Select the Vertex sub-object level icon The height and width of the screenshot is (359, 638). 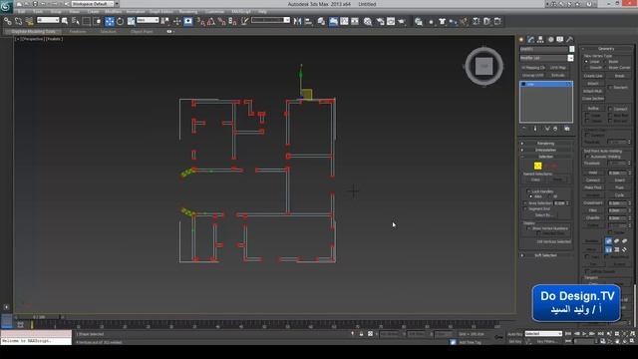tap(538, 166)
